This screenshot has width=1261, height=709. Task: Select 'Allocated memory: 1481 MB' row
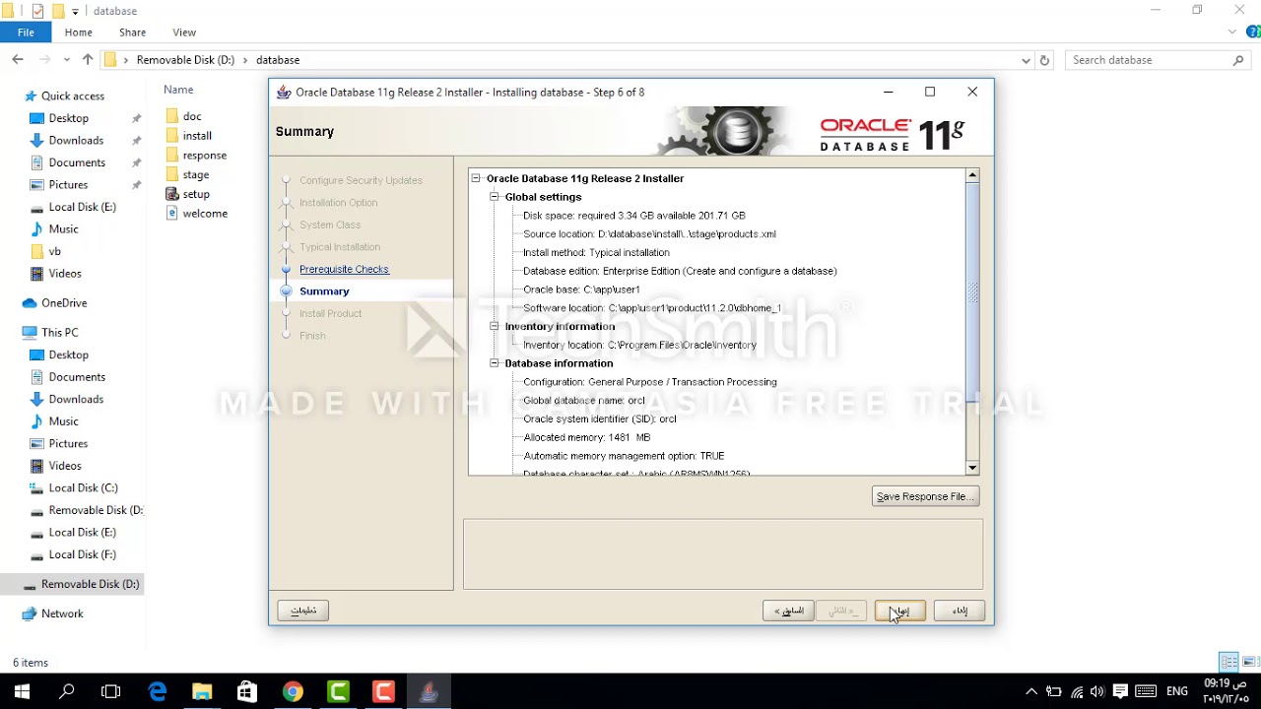(x=586, y=437)
